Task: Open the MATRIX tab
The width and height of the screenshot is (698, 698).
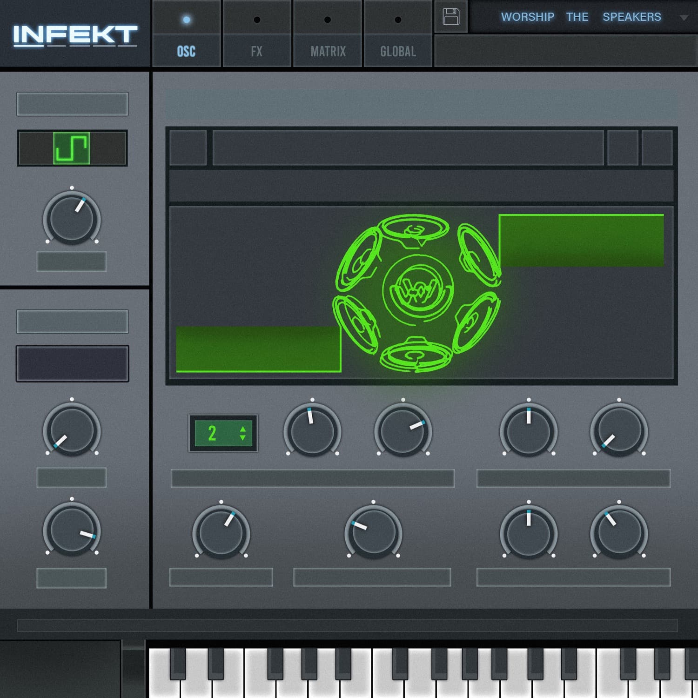Action: pyautogui.click(x=328, y=51)
